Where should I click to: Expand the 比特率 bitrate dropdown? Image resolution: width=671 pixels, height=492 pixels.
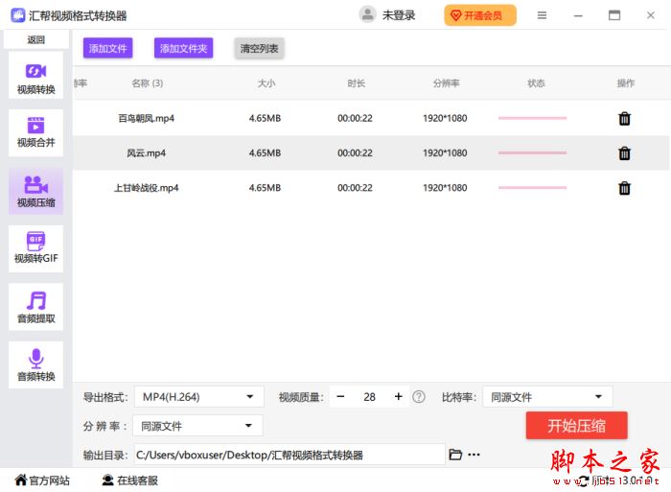547,396
